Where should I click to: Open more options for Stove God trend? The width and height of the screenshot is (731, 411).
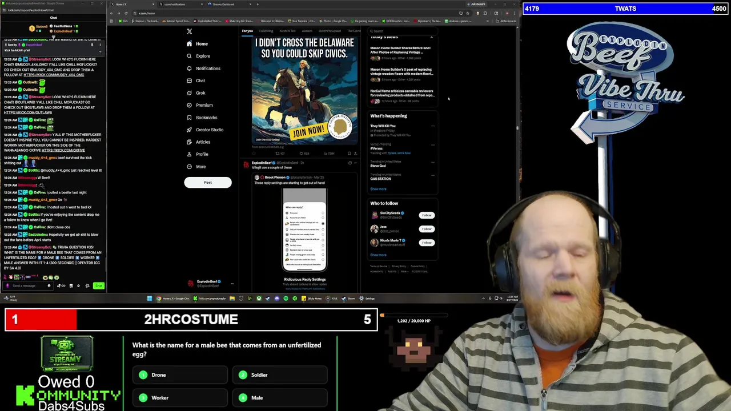tap(433, 162)
